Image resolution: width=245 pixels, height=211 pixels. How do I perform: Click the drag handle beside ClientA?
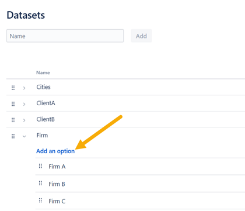(13, 104)
